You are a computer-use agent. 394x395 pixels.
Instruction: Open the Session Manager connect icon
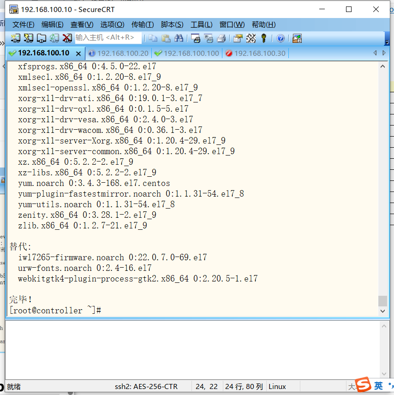[15, 38]
